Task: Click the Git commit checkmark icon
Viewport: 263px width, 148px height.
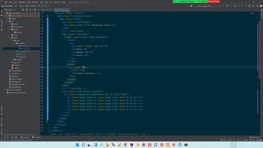Action: pyautogui.click(x=242, y=6)
